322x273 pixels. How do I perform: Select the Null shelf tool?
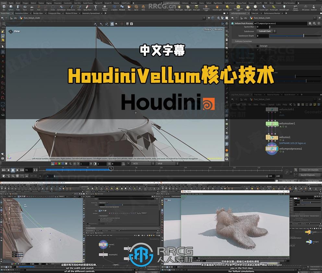click(x=39, y=8)
